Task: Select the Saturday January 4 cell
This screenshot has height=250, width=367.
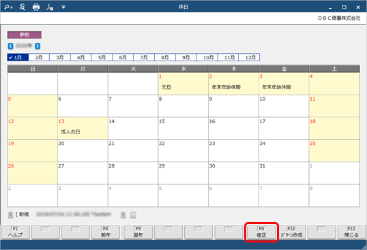Action: point(334,84)
